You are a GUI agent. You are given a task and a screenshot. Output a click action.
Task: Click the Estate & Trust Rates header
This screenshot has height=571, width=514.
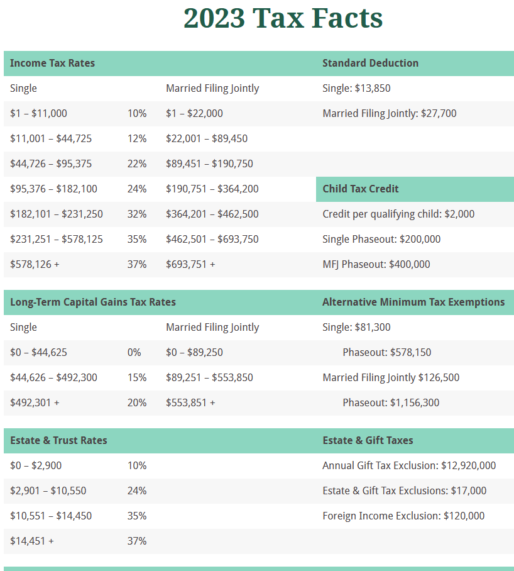(58, 440)
